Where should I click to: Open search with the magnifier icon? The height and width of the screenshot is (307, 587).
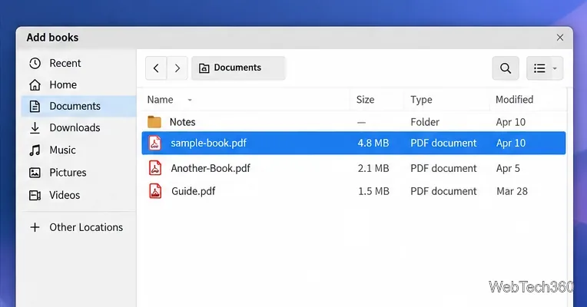(x=506, y=68)
